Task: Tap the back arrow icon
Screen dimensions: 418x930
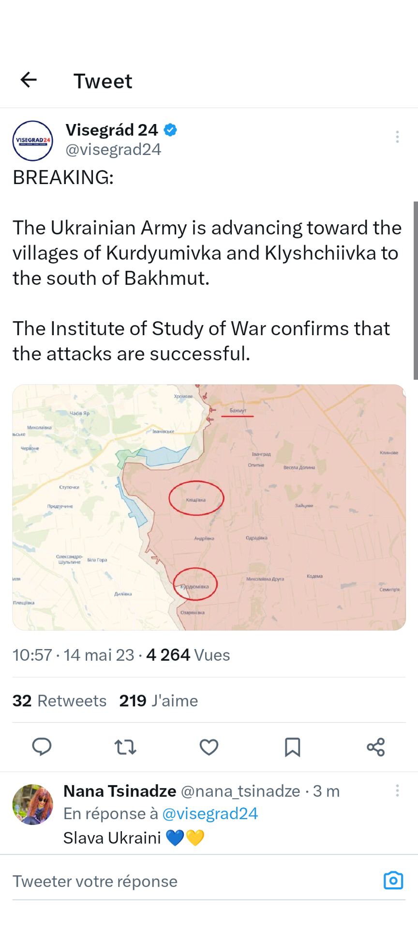Action: [29, 80]
